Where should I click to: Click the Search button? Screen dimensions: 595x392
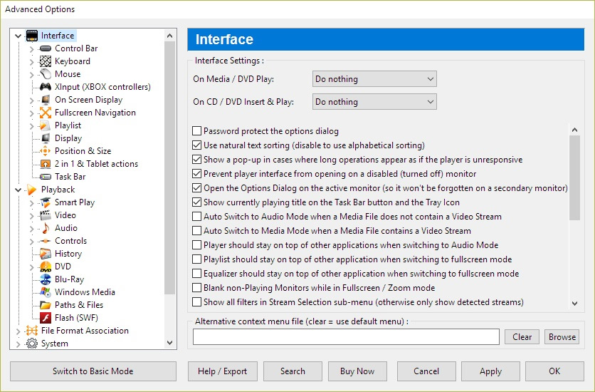tap(293, 371)
